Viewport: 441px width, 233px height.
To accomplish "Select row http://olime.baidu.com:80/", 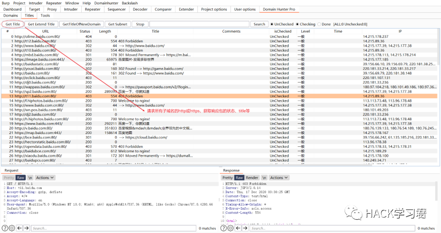I will (219, 37).
